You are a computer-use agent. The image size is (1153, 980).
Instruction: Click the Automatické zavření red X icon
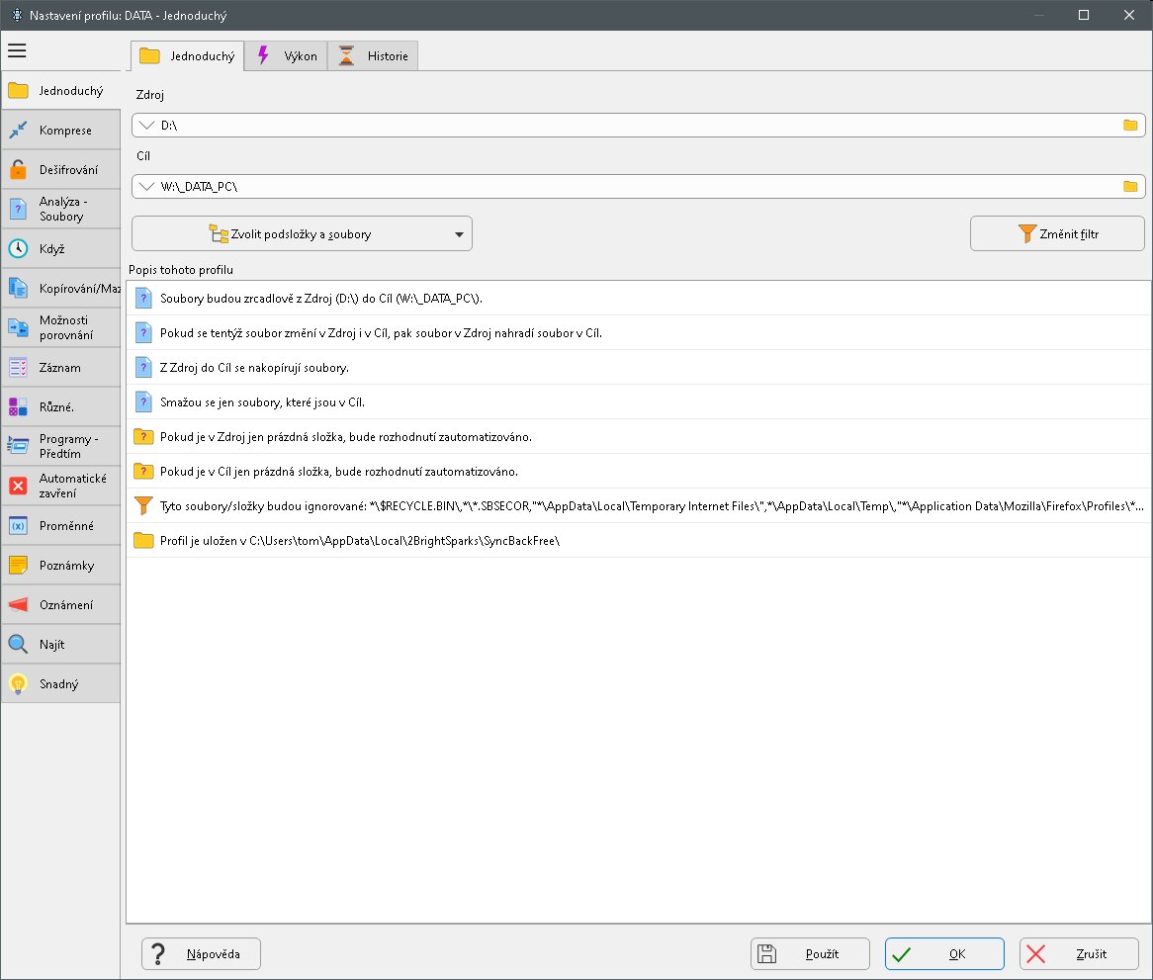coord(19,486)
